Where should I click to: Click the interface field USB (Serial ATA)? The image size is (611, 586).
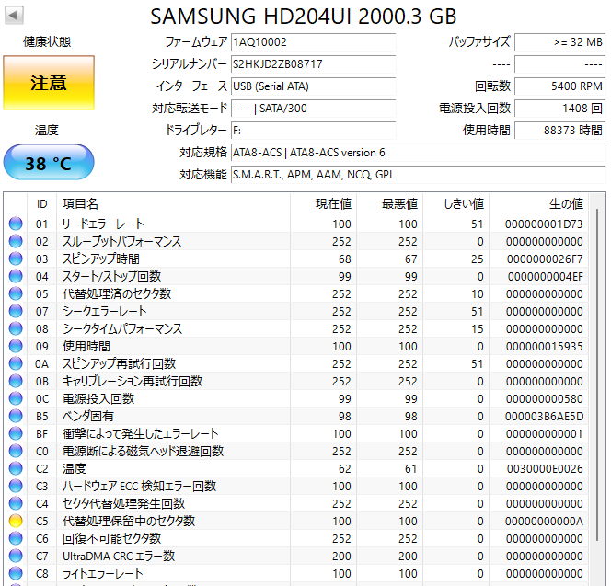314,86
